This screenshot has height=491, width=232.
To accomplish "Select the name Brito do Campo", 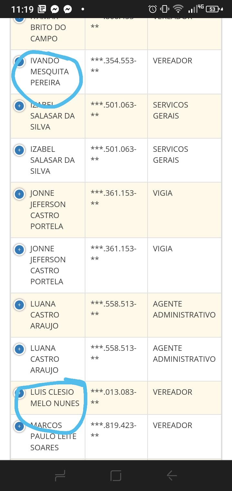I will (48, 33).
